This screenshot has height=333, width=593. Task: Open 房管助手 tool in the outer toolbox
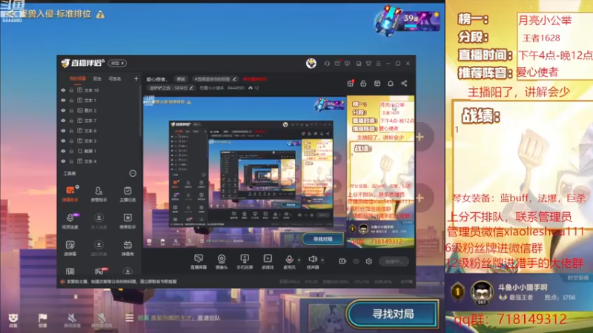99,194
